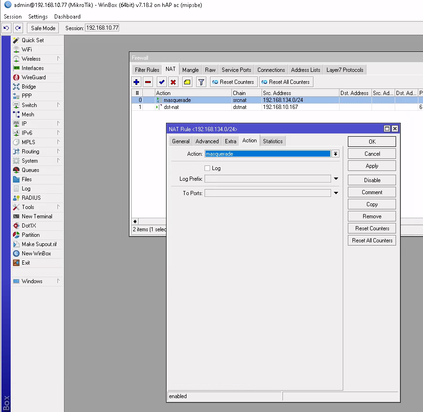This screenshot has width=423, height=412.
Task: Switch to Statistics tab in NAT Rule
Action: [x=273, y=141]
